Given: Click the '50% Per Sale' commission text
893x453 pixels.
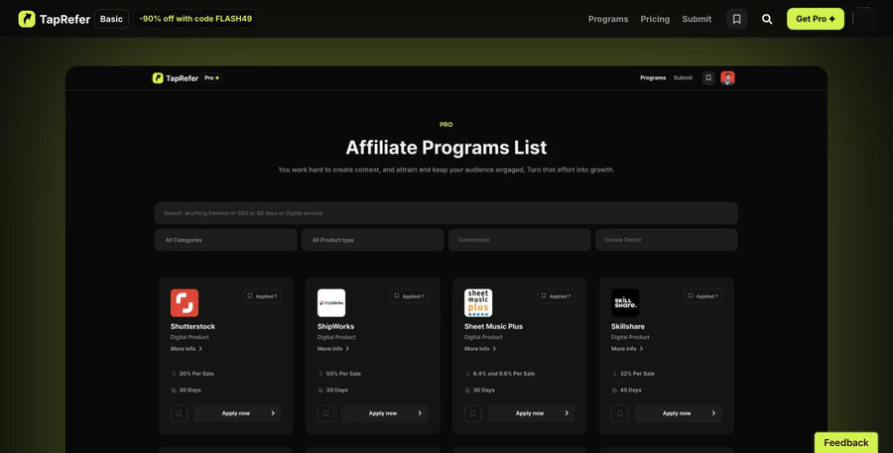Looking at the screenshot, I should pyautogui.click(x=343, y=374).
